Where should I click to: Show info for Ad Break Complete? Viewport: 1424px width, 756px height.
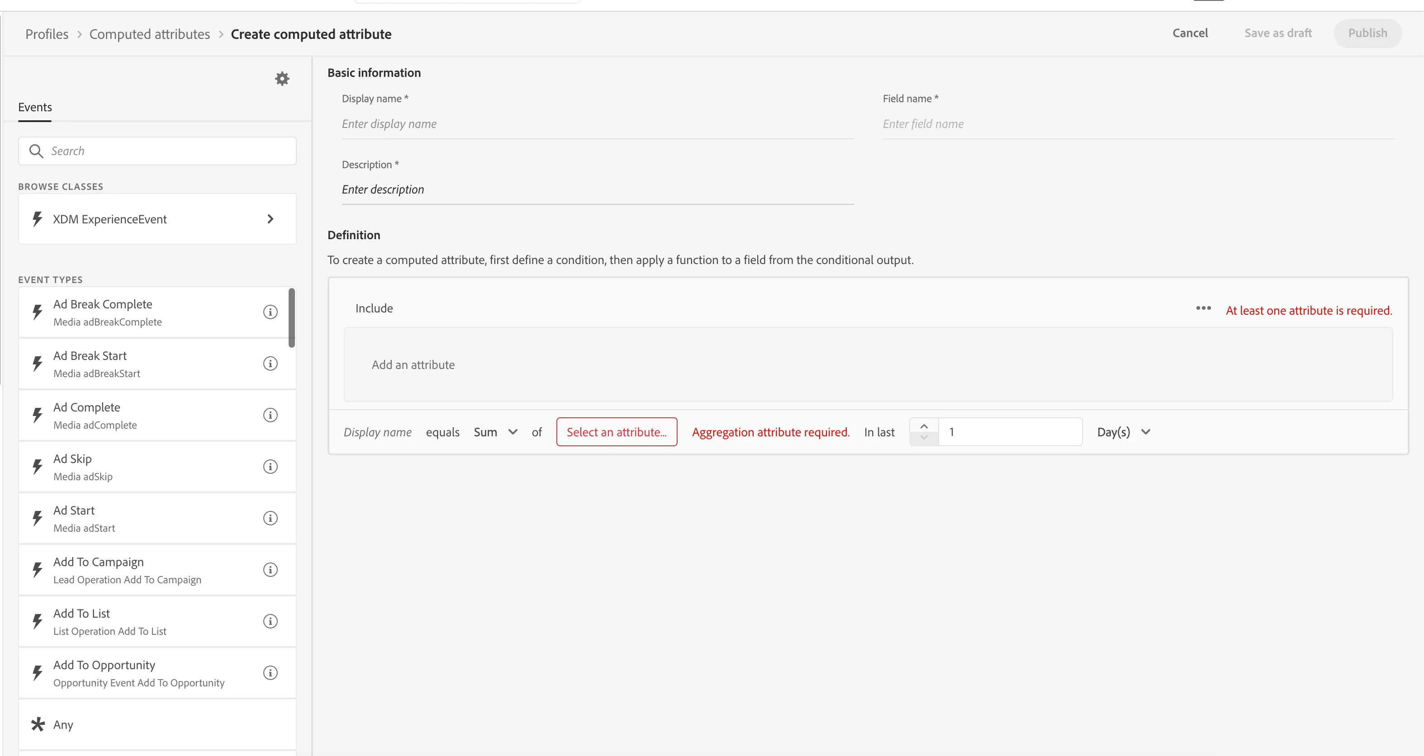click(x=270, y=312)
